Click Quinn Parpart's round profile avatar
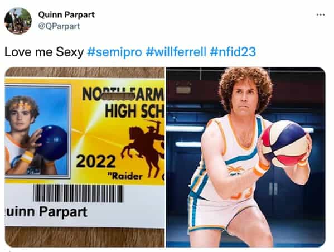 tap(18, 21)
